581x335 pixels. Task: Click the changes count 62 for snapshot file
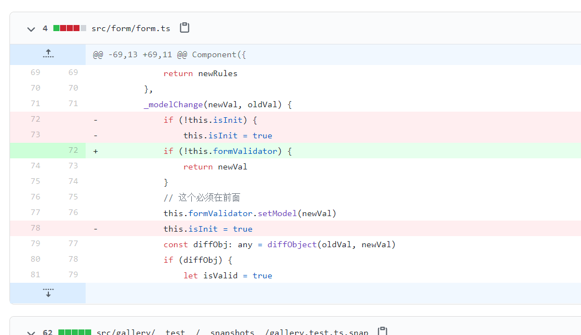pos(47,332)
